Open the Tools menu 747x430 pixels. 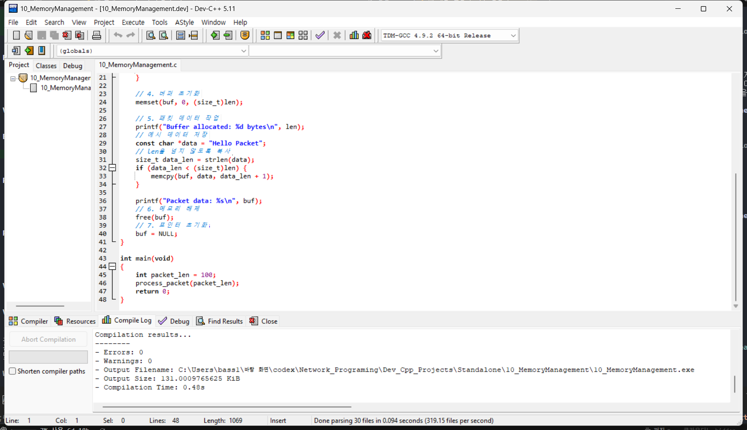160,22
